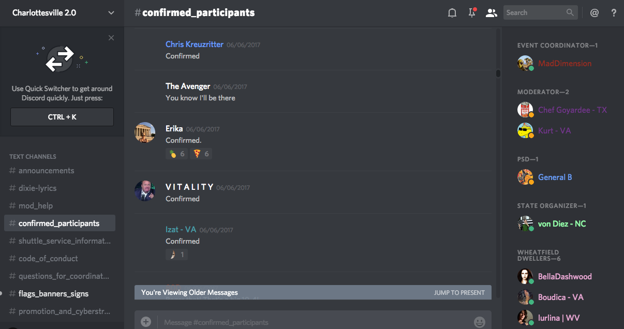Toggle pizza reaction on Erika's message
This screenshot has width=624, height=329.
(x=201, y=154)
